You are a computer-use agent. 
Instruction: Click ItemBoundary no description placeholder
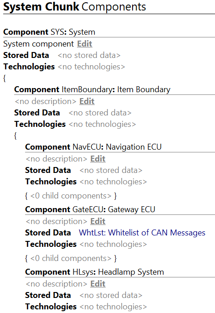[46, 101]
